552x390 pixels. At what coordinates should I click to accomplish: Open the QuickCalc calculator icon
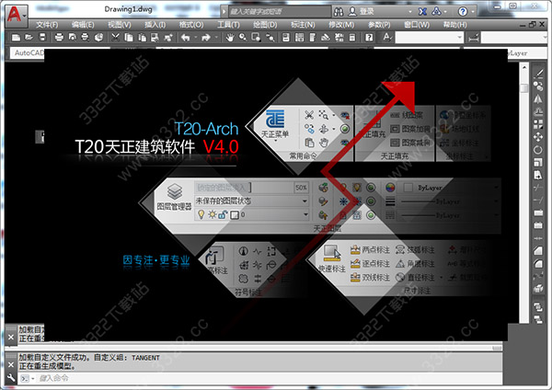click(352, 38)
